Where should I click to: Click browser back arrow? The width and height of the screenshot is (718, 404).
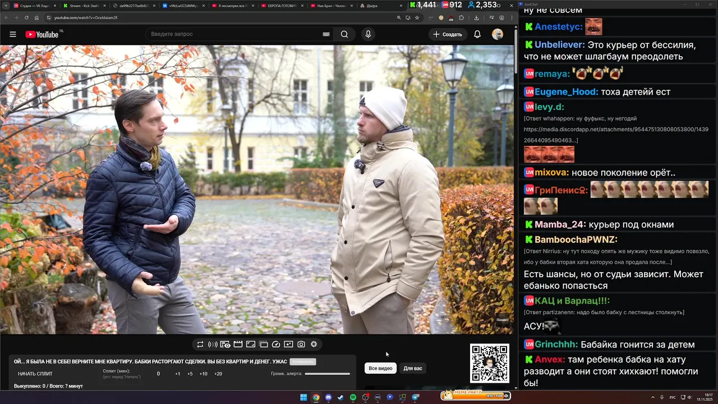7,17
